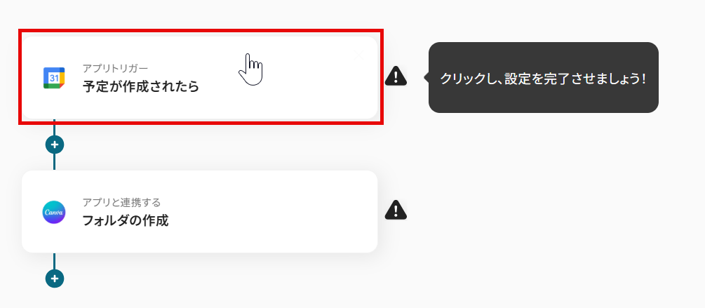This screenshot has width=705, height=308.
Task: Click the red highlight border of trigger
Action: [x=201, y=31]
